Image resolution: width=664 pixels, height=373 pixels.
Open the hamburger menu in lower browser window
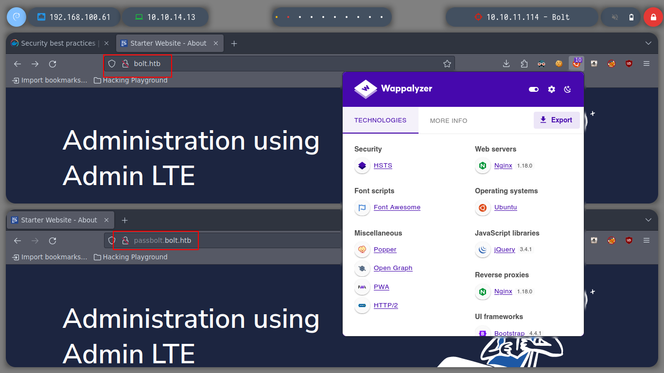click(647, 240)
